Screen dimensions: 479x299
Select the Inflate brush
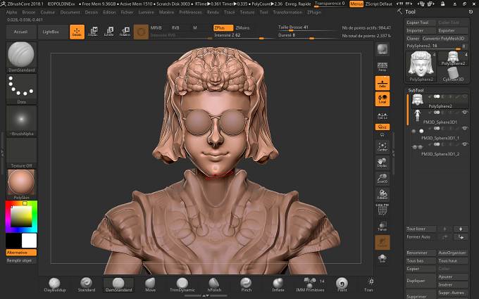[278, 285]
